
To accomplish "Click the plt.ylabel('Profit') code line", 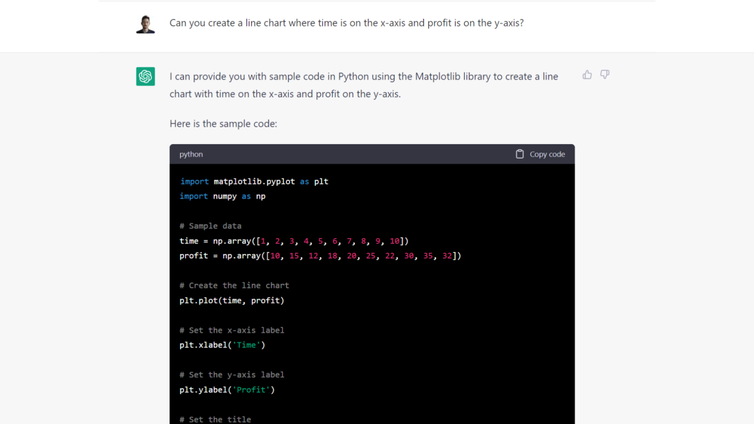I will click(227, 390).
